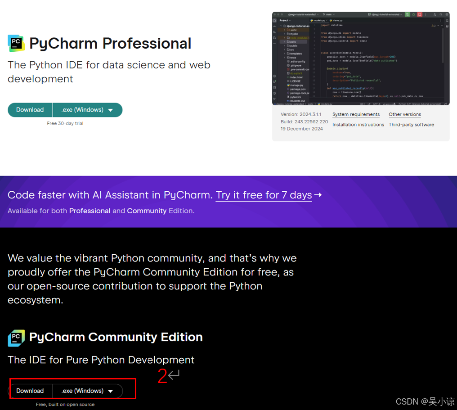Click the PyCharm Professional heading text

click(x=110, y=44)
